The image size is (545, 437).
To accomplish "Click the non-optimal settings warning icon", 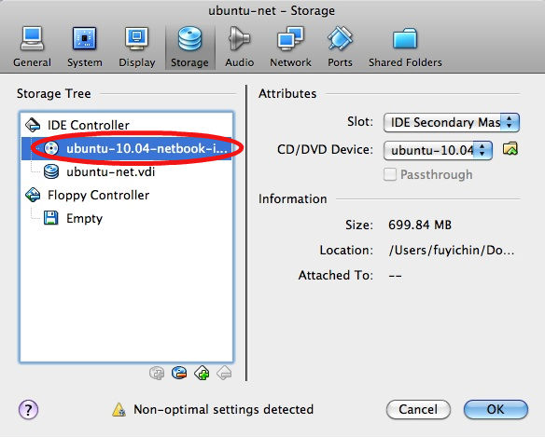I will point(119,410).
